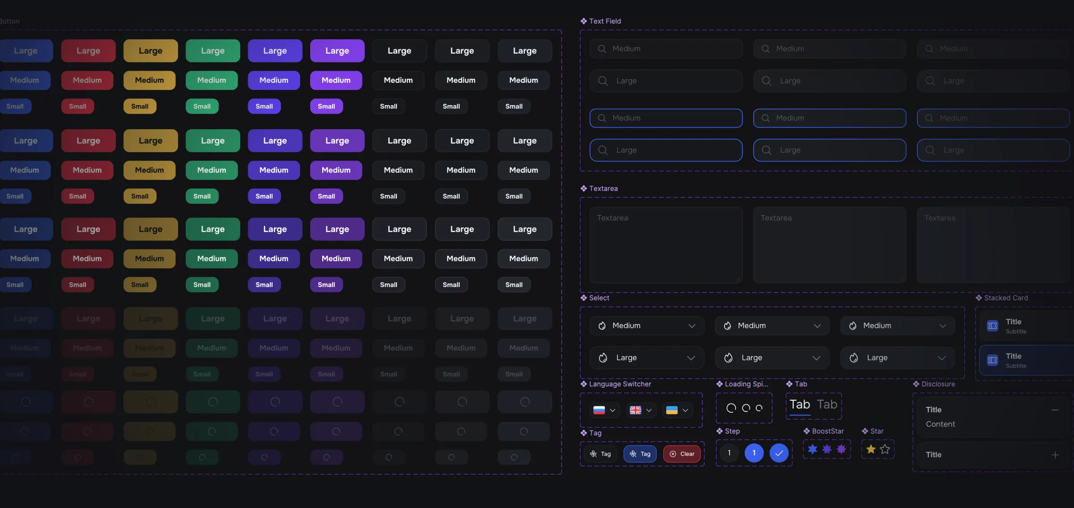Select the BoostStar component label
Viewport: 1074px width, 508px height.
pyautogui.click(x=828, y=431)
